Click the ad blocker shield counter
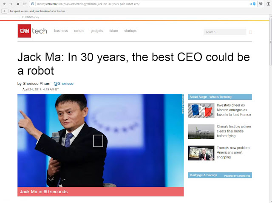The image size is (272, 203). point(252,4)
